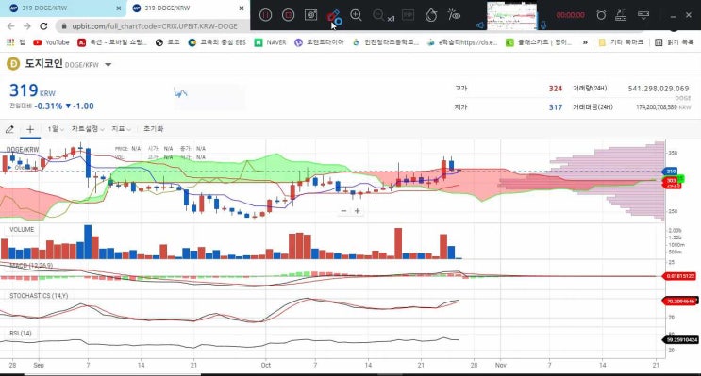
Task: Click the 초기화 reset button
Action: point(154,129)
